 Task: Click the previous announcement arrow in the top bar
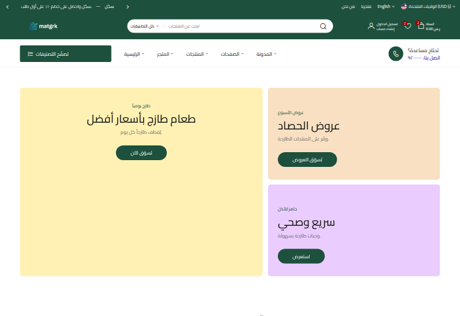7,7
